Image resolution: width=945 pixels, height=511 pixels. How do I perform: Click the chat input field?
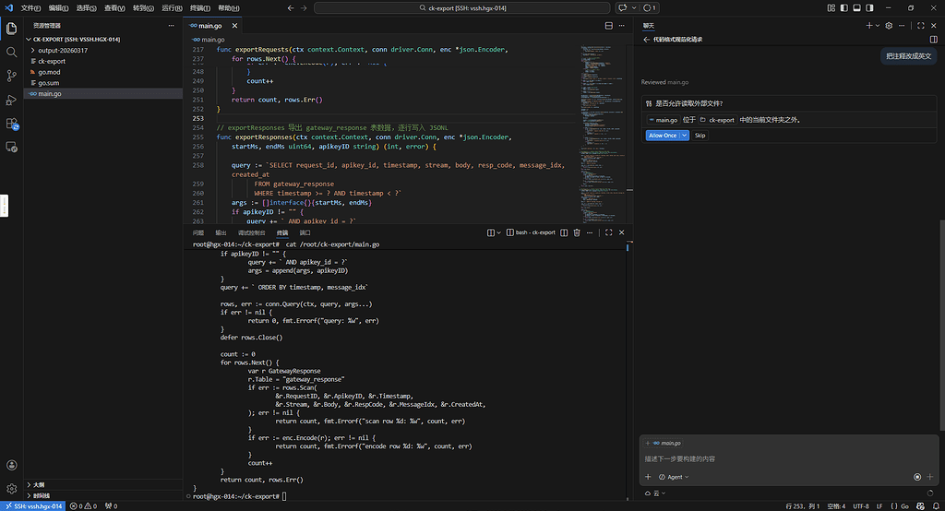[x=788, y=459]
